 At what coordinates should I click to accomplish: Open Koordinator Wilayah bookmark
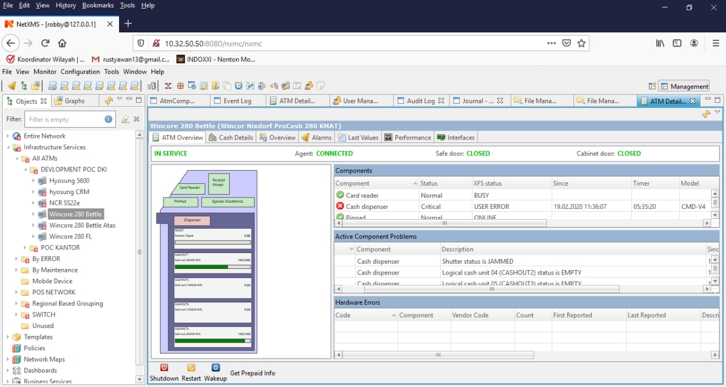45,59
